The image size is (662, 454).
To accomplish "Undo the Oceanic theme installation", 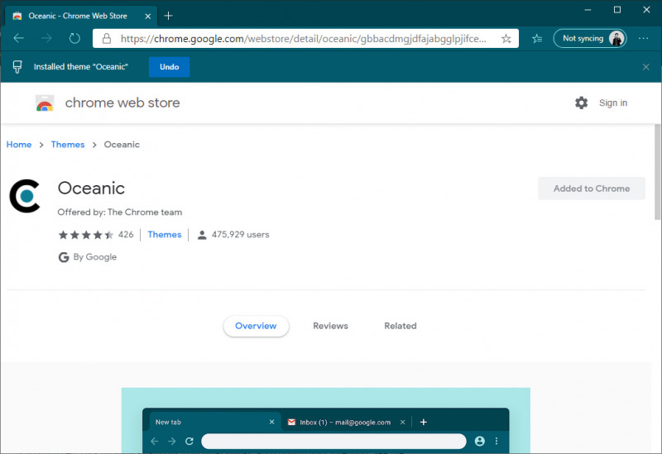I will coord(169,67).
